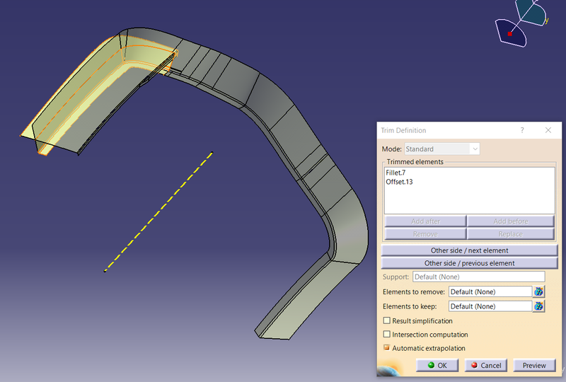Image resolution: width=566 pixels, height=382 pixels.
Task: Click the Trim Definition help question mark
Action: pos(522,131)
